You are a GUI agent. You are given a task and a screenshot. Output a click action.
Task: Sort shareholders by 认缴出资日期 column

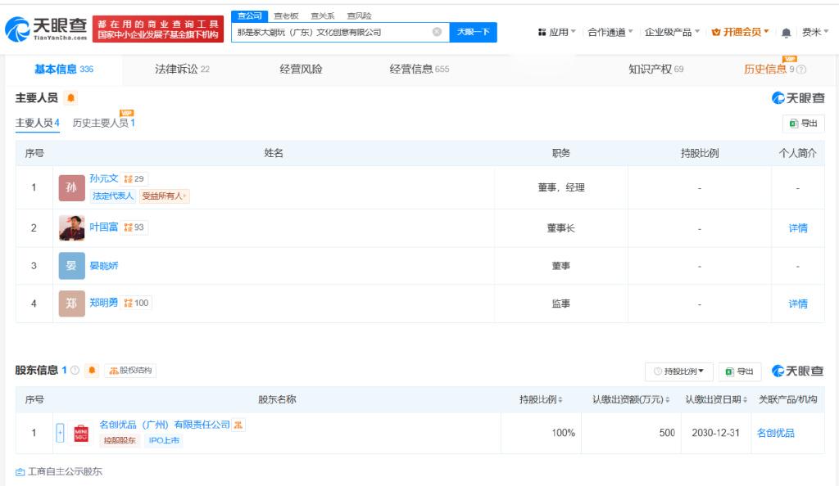[x=716, y=399]
